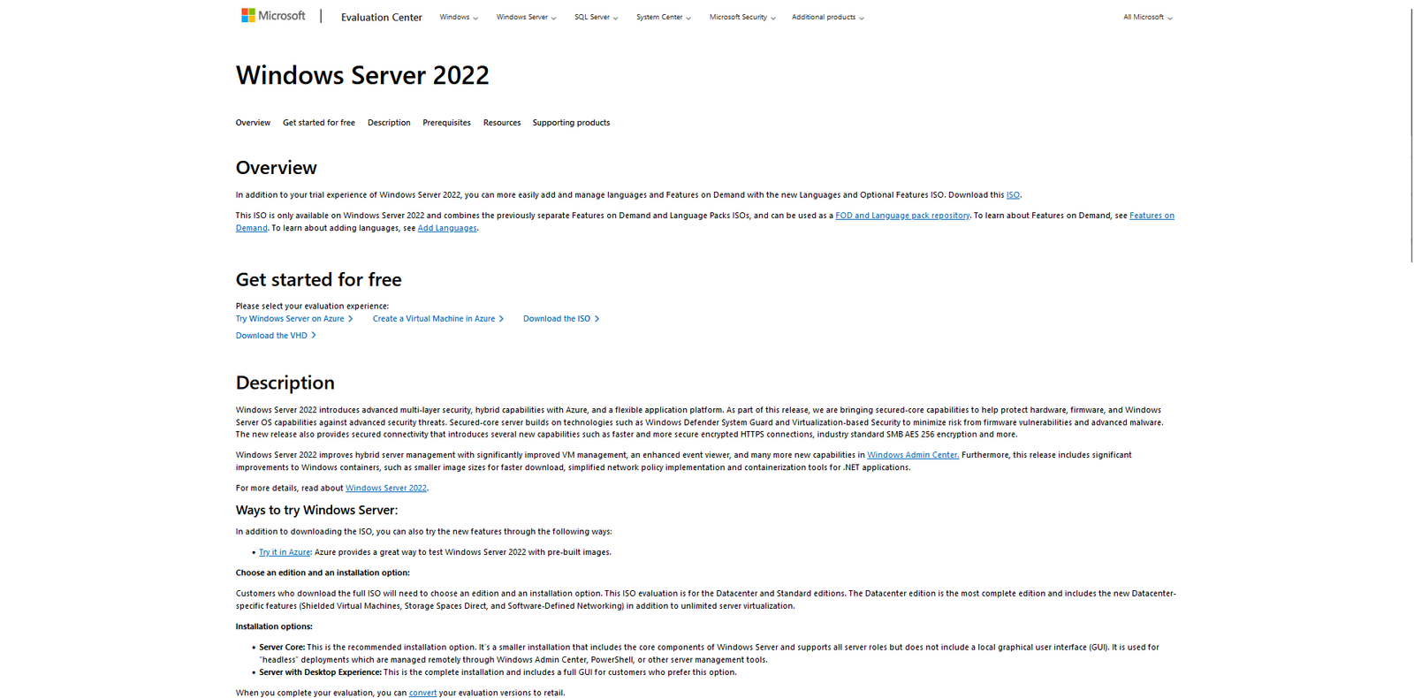
Task: Expand Additional products menu
Action: click(828, 17)
